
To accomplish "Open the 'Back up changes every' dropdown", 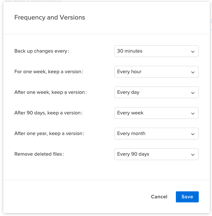I will click(156, 51).
